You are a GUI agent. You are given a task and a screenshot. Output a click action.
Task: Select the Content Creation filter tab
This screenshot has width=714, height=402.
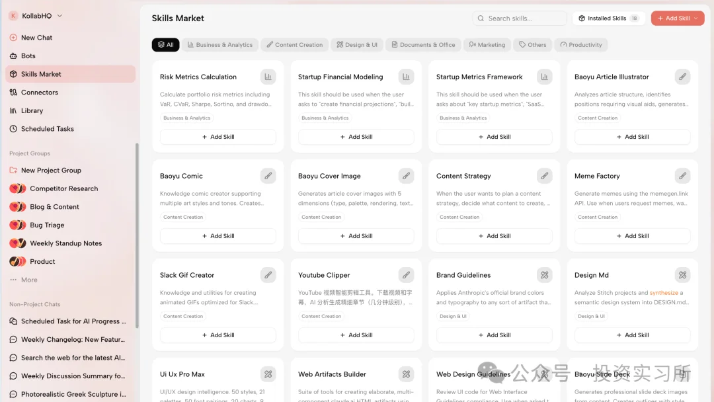point(294,45)
